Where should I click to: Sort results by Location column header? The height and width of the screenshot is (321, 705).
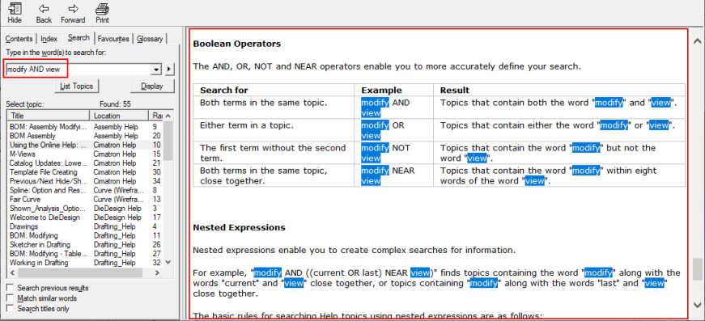point(119,116)
